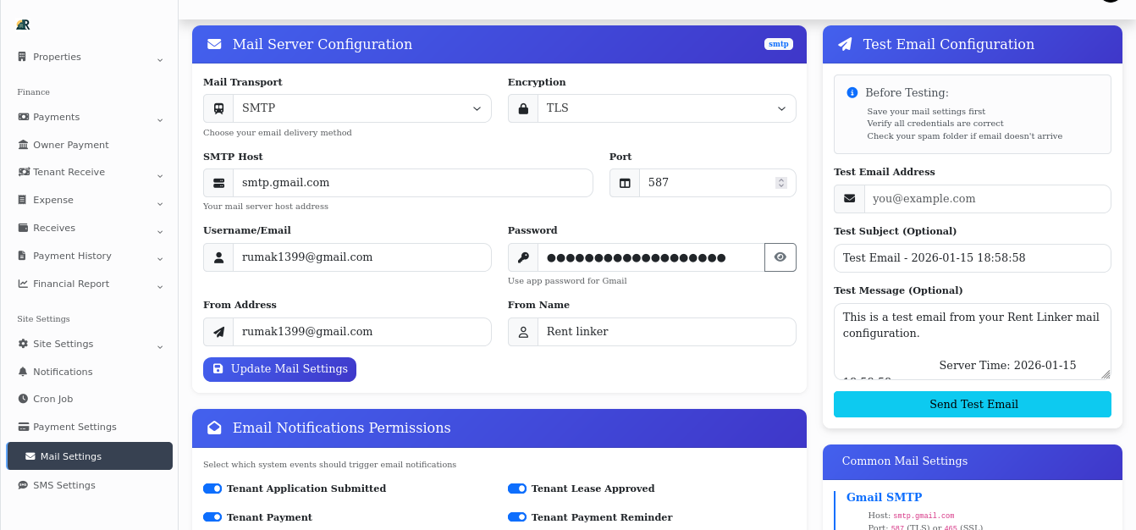Image resolution: width=1136 pixels, height=530 pixels.
Task: Click the key icon beside the Password field
Action: (x=522, y=257)
